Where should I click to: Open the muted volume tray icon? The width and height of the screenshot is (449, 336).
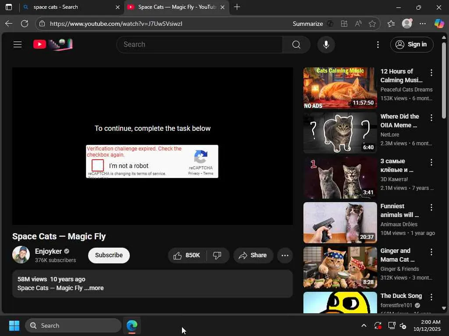click(x=403, y=325)
